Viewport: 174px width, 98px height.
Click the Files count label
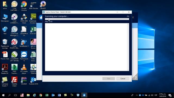tap(49, 22)
